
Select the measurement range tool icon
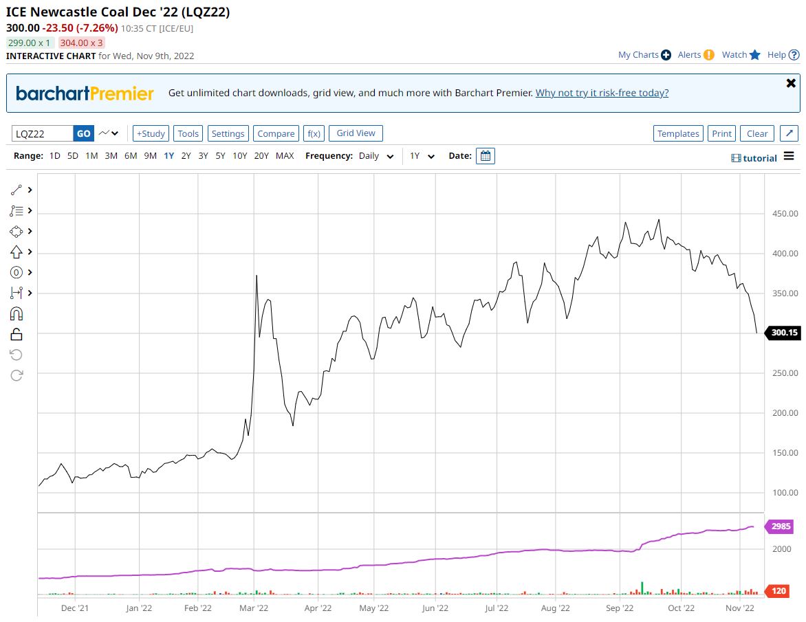point(17,293)
